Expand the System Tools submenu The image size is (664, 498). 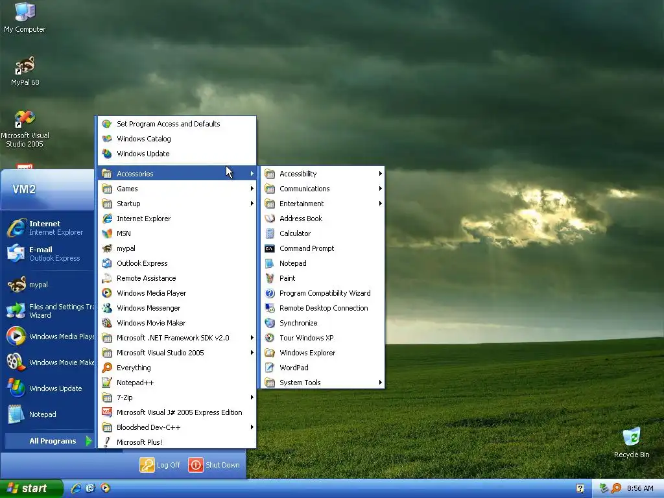click(x=322, y=383)
